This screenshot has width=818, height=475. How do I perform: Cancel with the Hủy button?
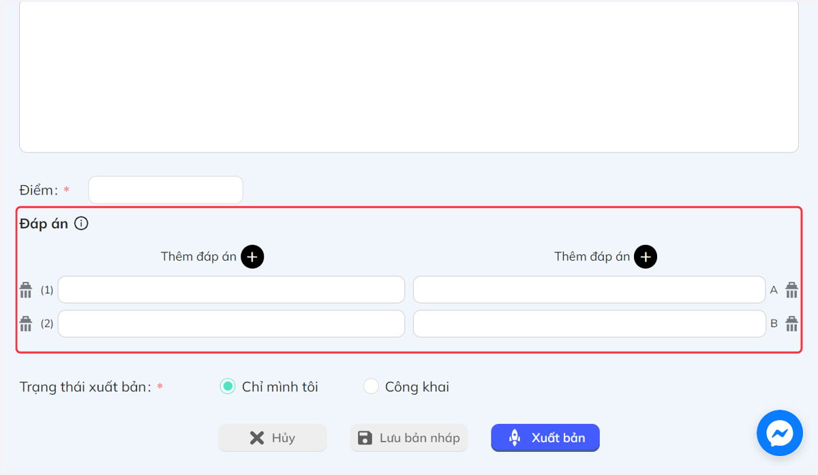pyautogui.click(x=273, y=438)
